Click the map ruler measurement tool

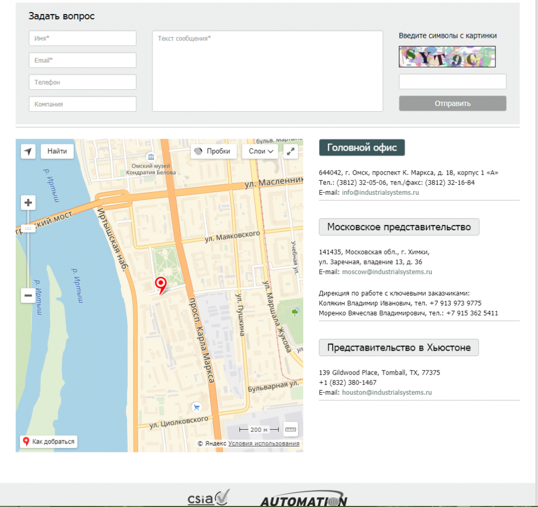point(291,429)
